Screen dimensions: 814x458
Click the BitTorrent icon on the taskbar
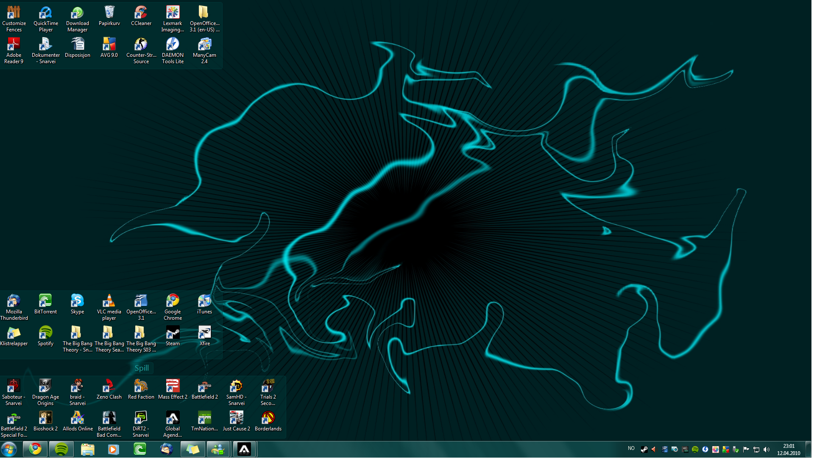coord(140,449)
